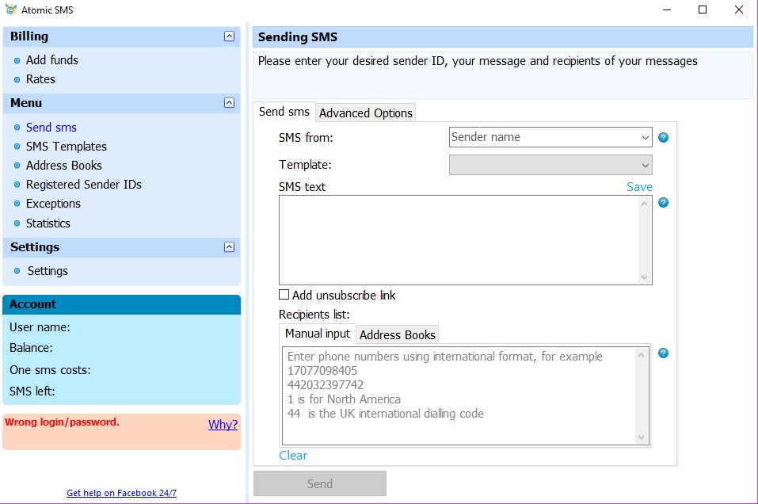Enable the Add unsubscribe link checkbox
758x504 pixels.
coord(284,295)
